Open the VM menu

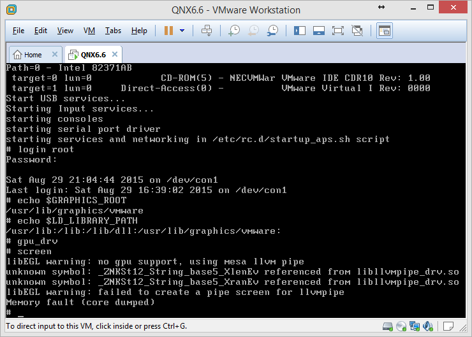(89, 31)
